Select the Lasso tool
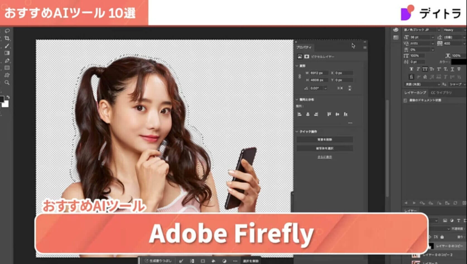This screenshot has height=264, width=467. [7, 31]
